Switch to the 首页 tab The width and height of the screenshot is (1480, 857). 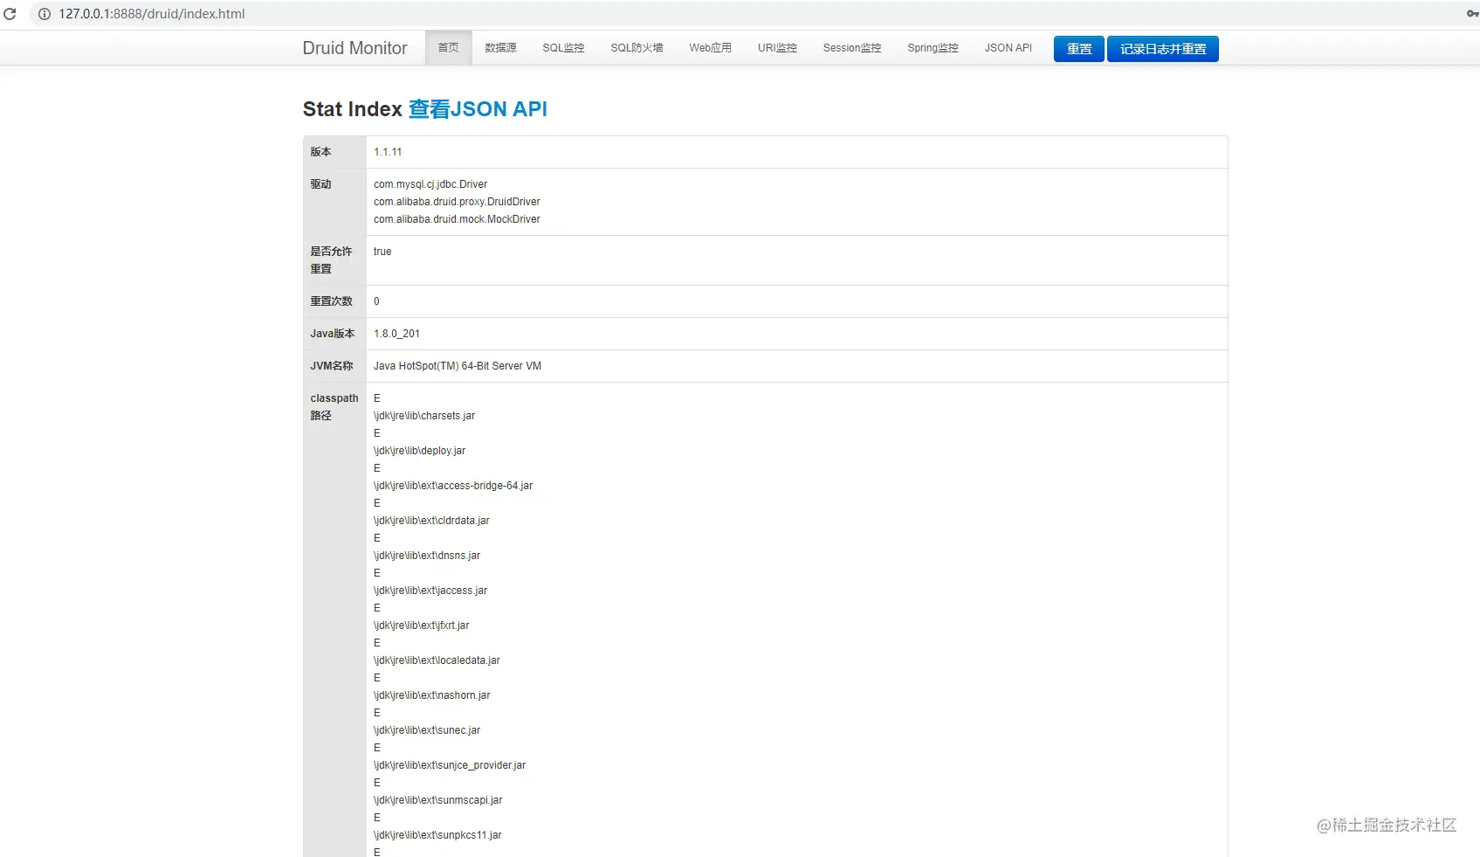click(448, 48)
